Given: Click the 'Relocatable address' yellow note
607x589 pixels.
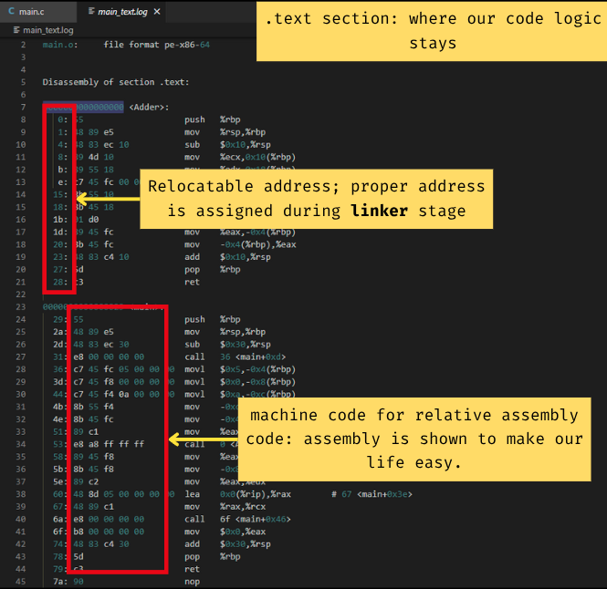Looking at the screenshot, I should click(316, 199).
